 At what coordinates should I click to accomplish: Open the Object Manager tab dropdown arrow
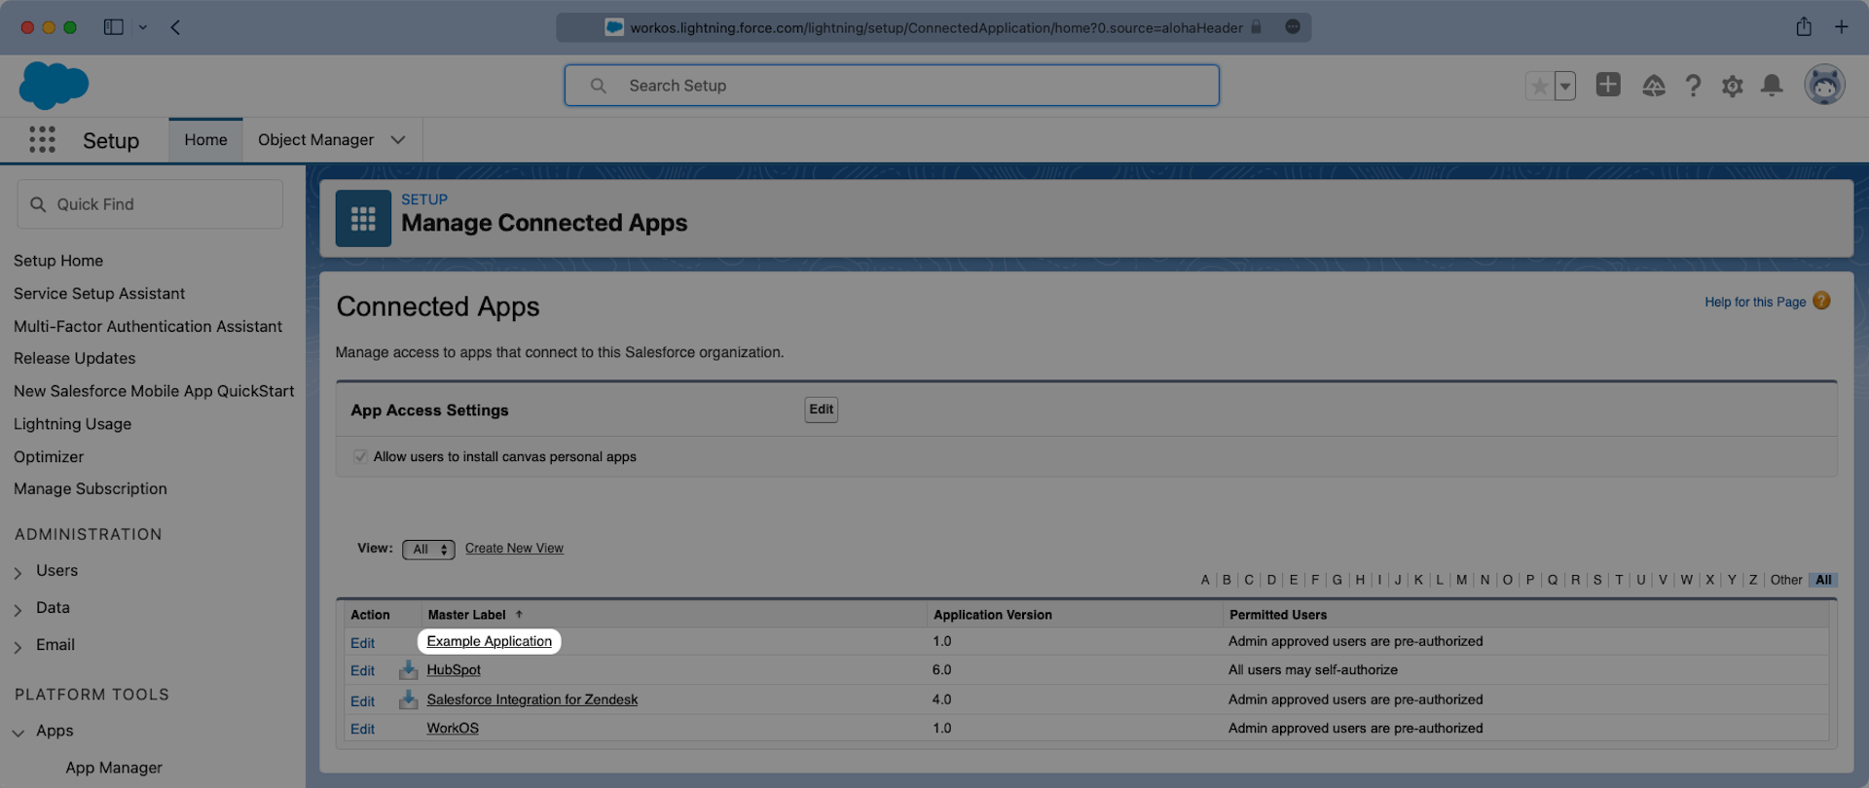(x=398, y=140)
